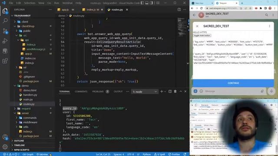Click the Python language mode indicator
The height and width of the screenshot is (156, 278).
point(147,154)
